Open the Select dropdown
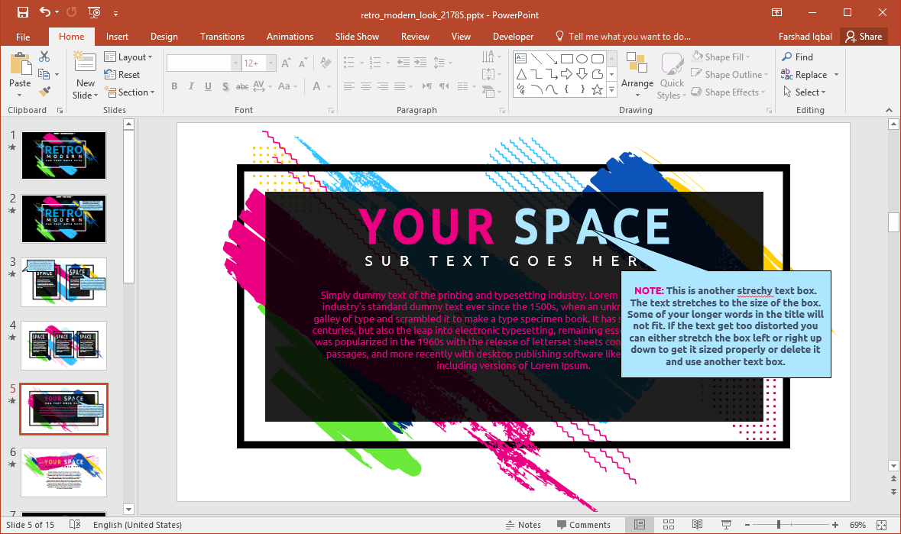901x534 pixels. [x=805, y=92]
